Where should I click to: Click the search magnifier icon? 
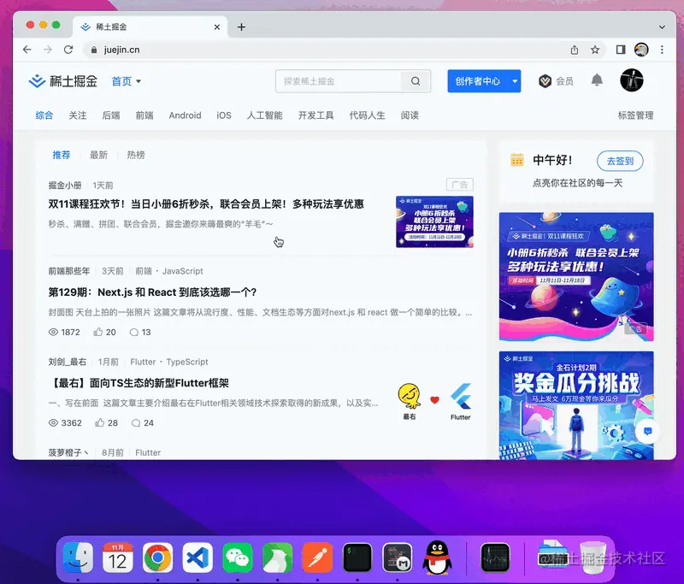tap(416, 81)
